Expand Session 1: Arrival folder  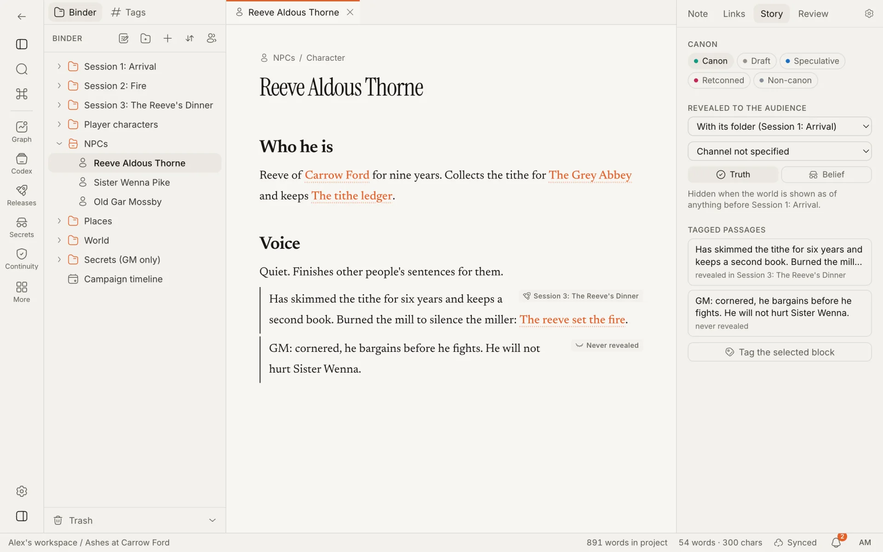59,66
